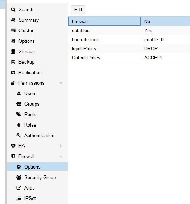
Task: Select the ebtables option row
Action: point(129,30)
